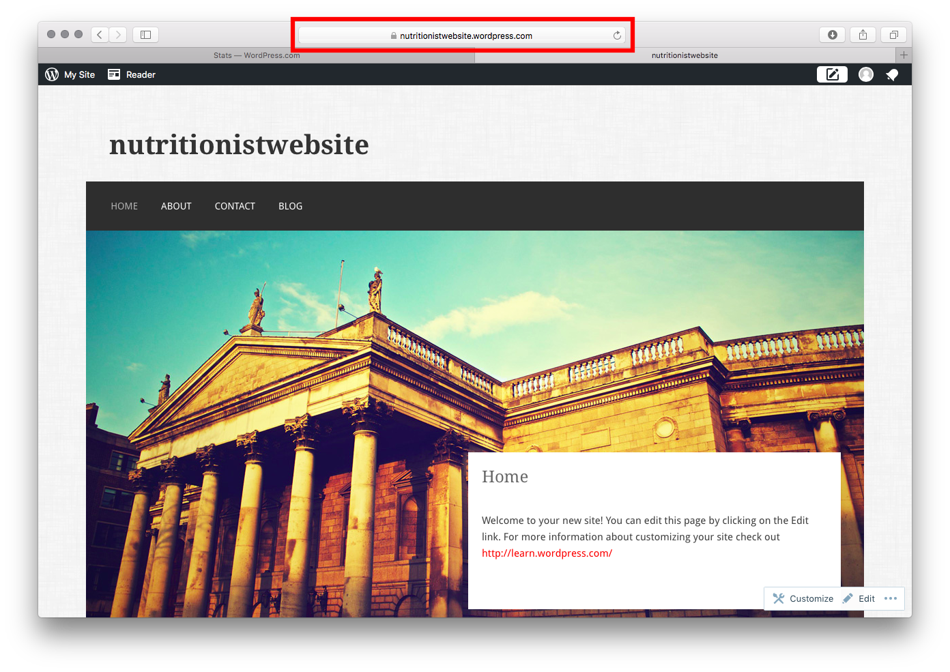
Task: Show all tabs overview icon
Action: [893, 35]
